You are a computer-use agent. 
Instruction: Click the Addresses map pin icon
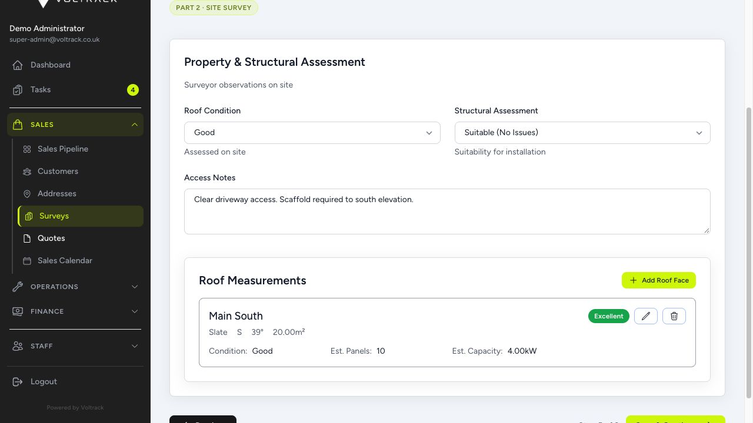point(27,194)
